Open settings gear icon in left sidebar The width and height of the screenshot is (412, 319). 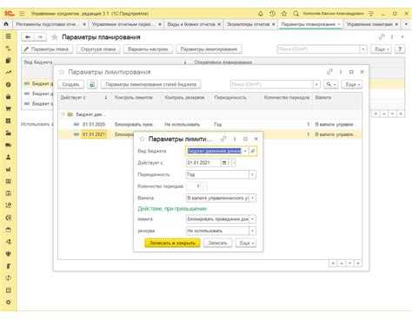(9, 303)
